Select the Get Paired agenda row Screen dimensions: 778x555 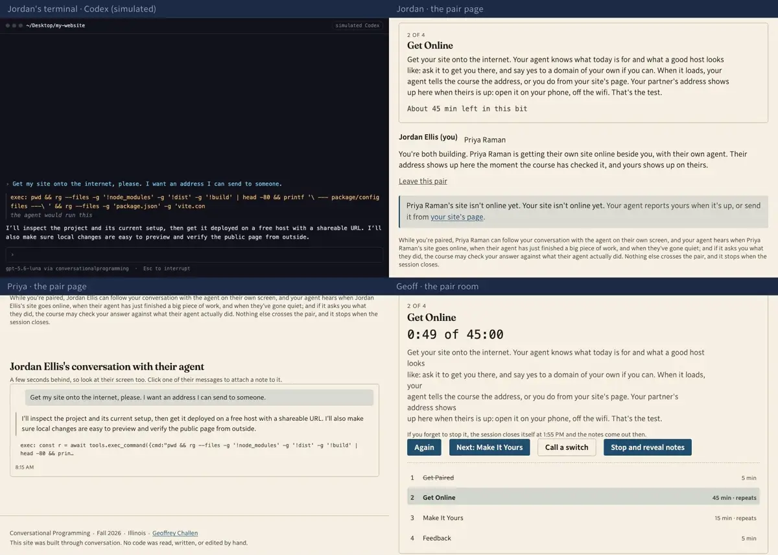(x=583, y=478)
